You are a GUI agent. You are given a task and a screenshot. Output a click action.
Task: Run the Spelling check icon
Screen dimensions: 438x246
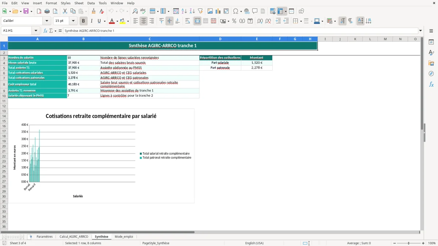[143, 11]
